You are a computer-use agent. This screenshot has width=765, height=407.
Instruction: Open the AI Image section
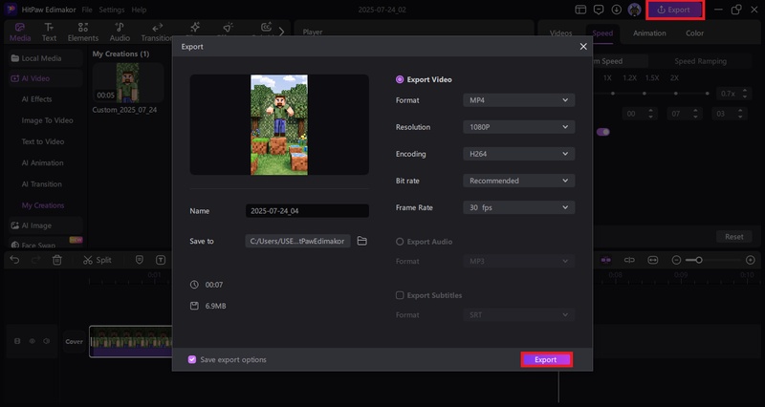[x=46, y=225]
